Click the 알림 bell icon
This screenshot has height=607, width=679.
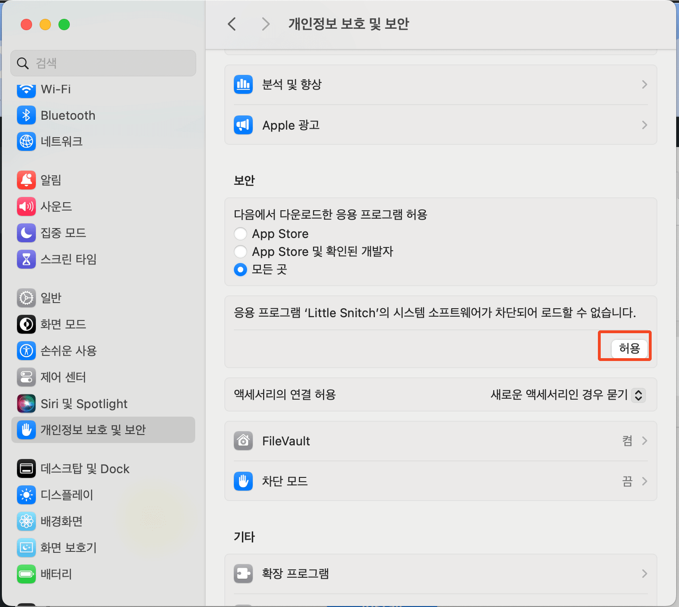point(26,180)
